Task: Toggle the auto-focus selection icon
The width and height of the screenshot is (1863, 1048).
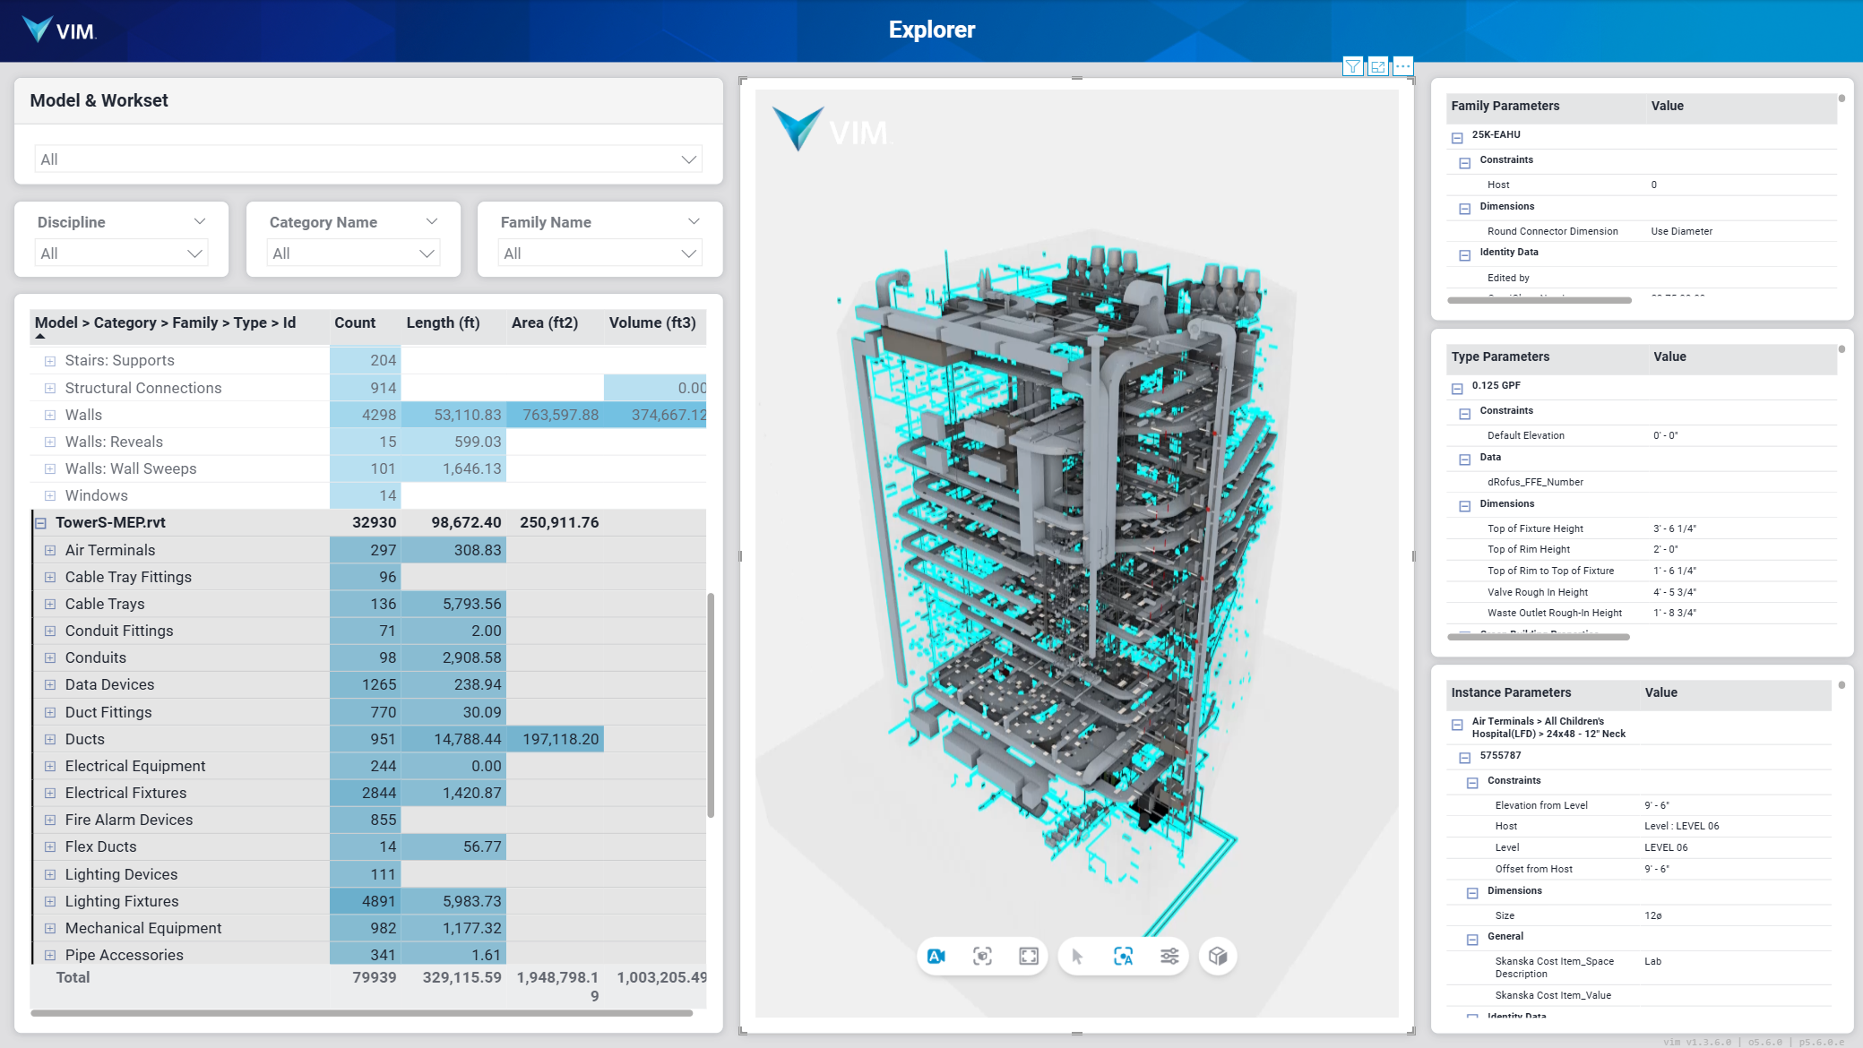Action: [1123, 957]
